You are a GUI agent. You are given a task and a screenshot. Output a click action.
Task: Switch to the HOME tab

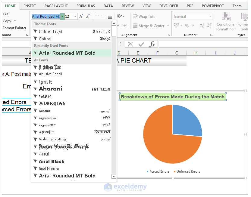[11, 6]
